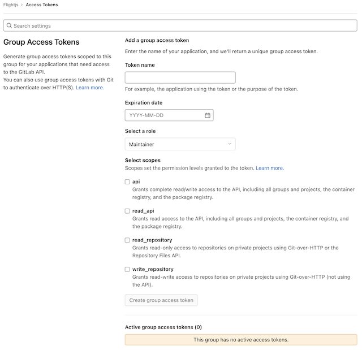Open Access Tokens breadcrumb item

point(42,5)
